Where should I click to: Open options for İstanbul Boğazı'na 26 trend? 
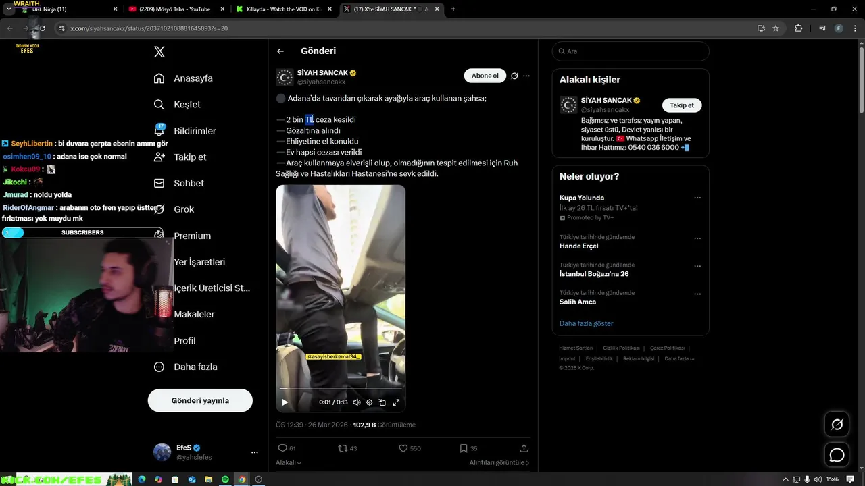pos(697,266)
